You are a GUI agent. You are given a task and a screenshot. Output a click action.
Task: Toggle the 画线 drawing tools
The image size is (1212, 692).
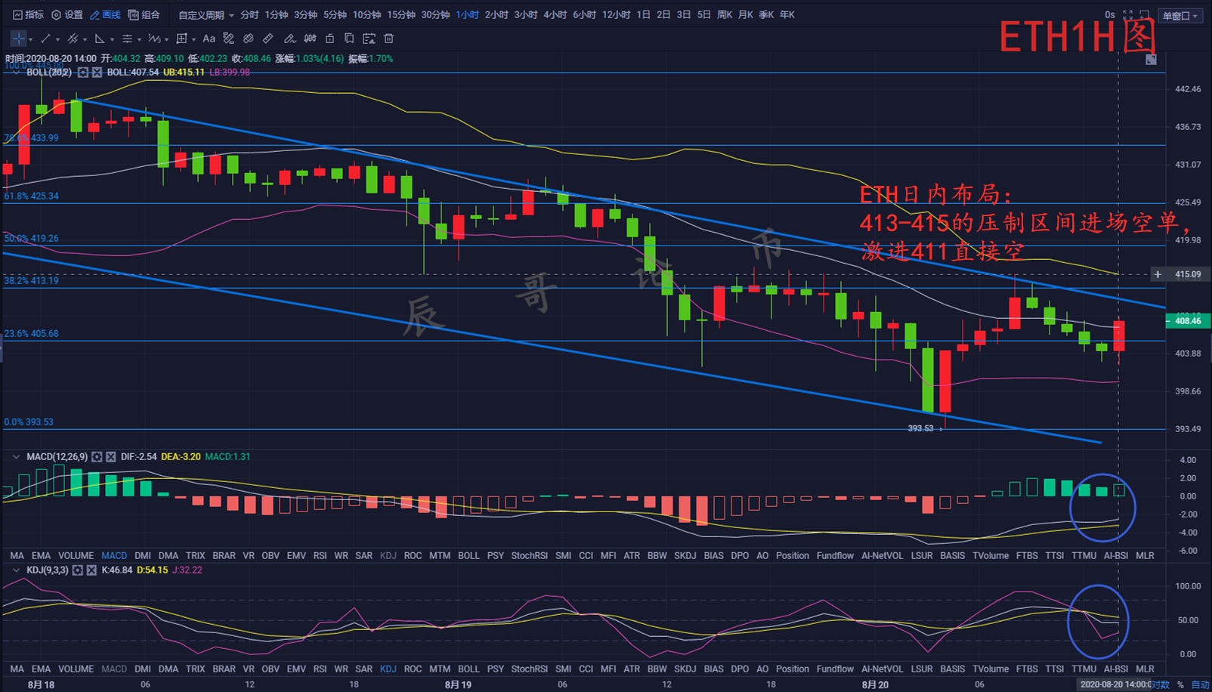click(105, 15)
